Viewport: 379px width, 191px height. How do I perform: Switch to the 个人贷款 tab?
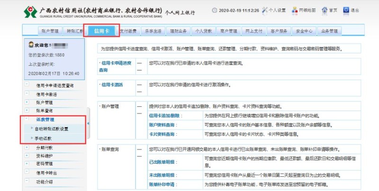tap(203, 31)
